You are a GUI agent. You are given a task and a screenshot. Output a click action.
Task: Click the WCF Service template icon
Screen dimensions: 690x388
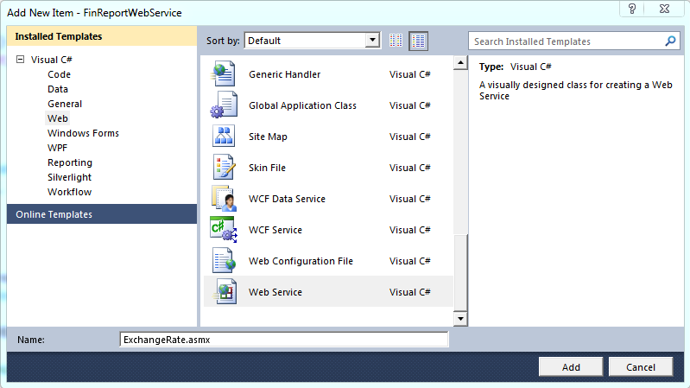point(223,230)
